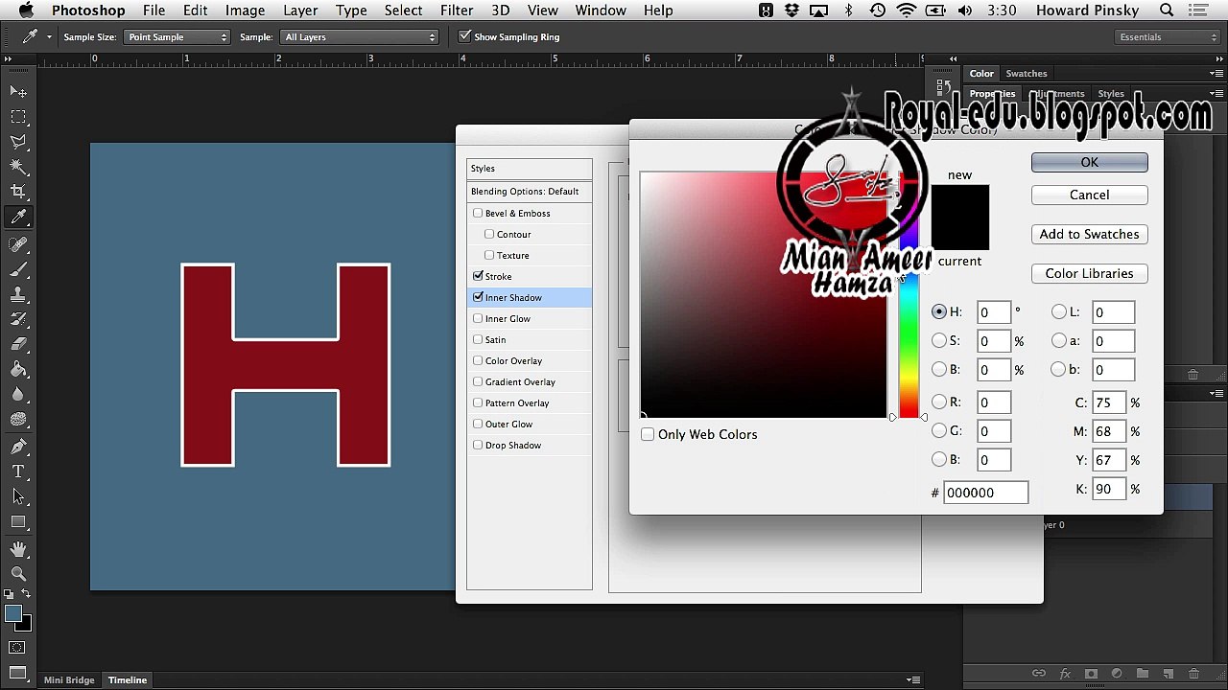
Task: Select the Magic Wand tool
Action: click(18, 167)
